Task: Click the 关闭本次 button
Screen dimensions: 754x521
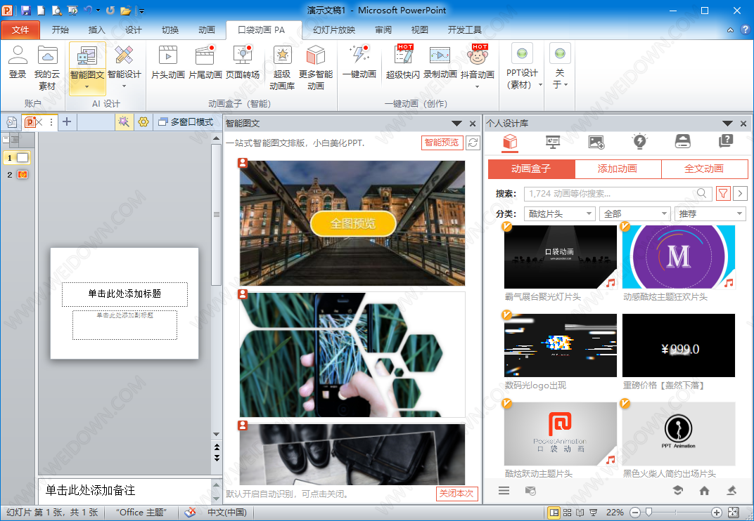Action: 456,493
